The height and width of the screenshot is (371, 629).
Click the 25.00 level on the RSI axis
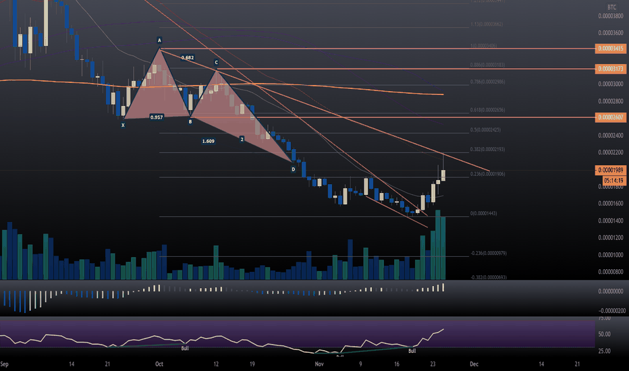[605, 351]
